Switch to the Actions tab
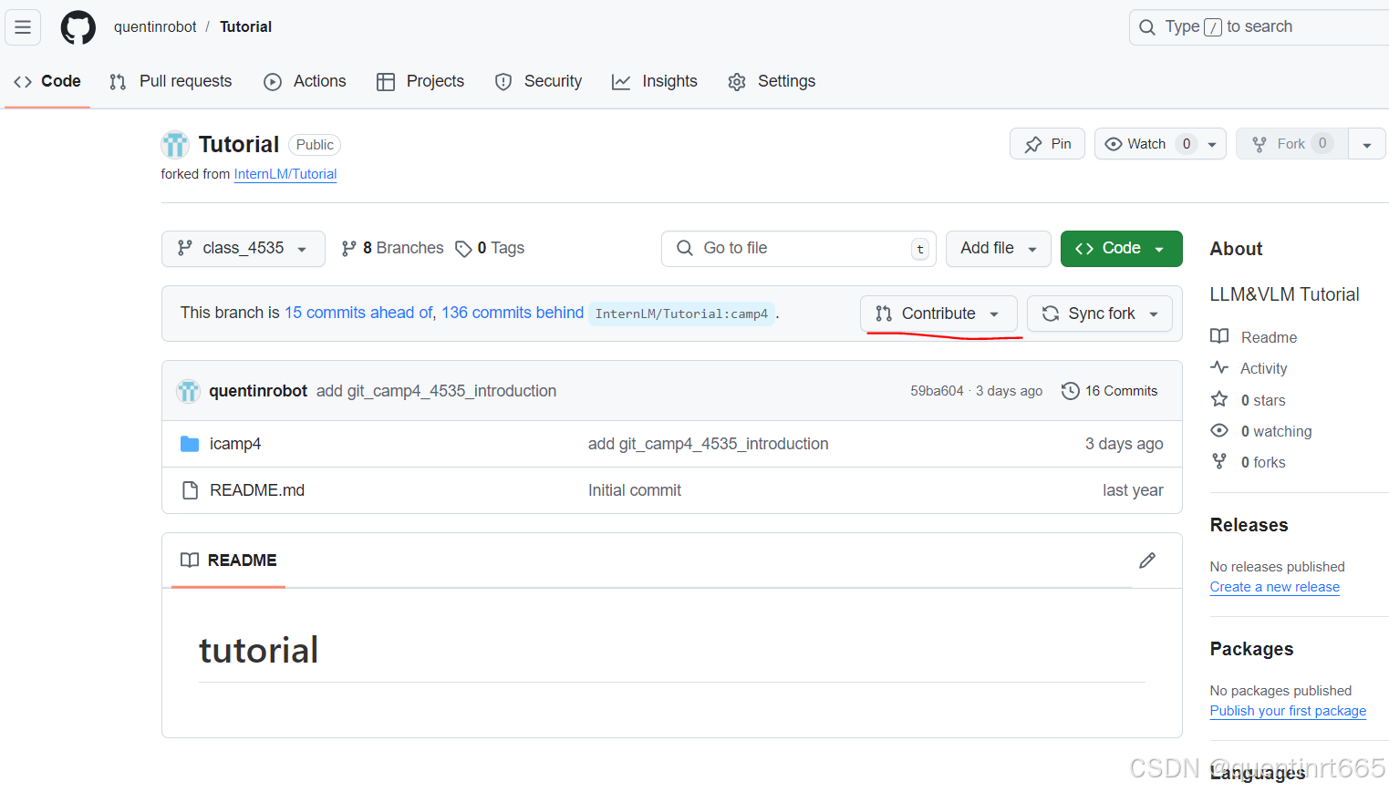Image resolution: width=1389 pixels, height=792 pixels. pos(305,81)
